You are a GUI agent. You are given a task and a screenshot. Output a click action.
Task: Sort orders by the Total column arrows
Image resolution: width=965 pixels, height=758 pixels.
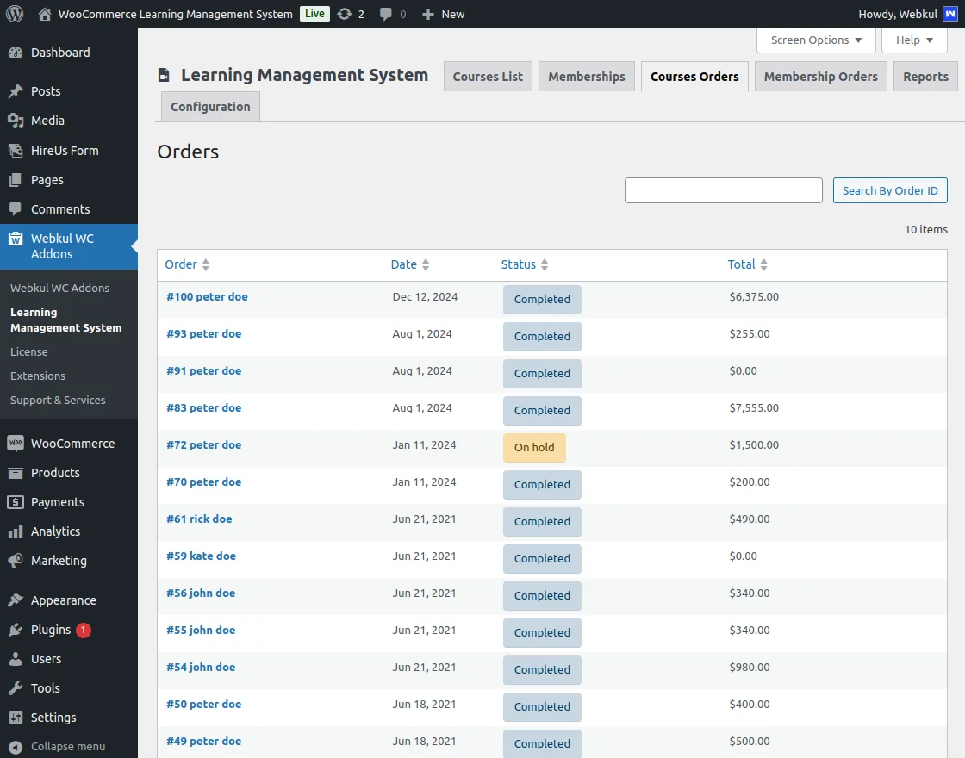(x=766, y=264)
